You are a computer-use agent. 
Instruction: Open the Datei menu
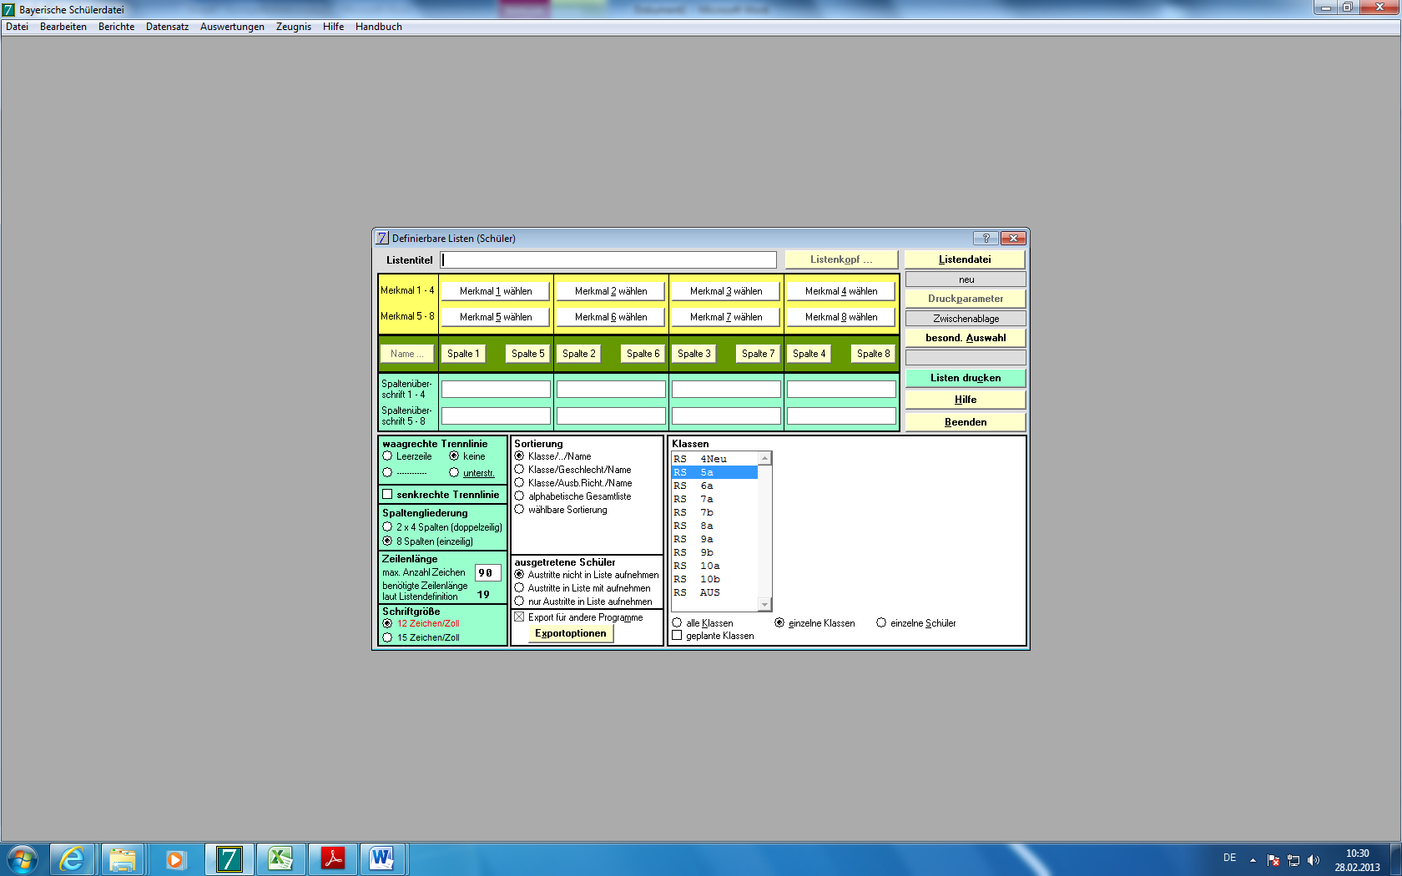(x=17, y=27)
